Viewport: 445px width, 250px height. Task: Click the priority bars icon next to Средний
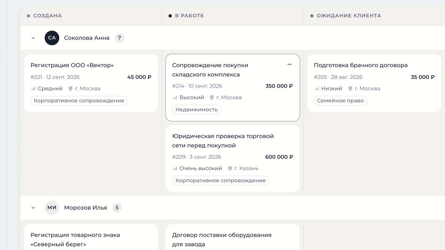[x=33, y=89]
